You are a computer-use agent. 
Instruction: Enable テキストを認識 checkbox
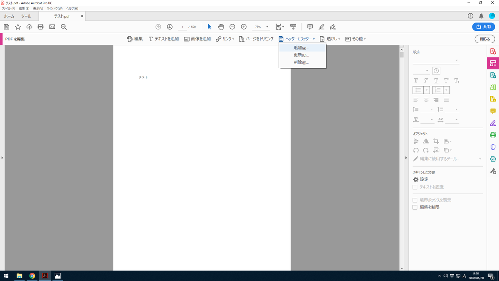[415, 187]
